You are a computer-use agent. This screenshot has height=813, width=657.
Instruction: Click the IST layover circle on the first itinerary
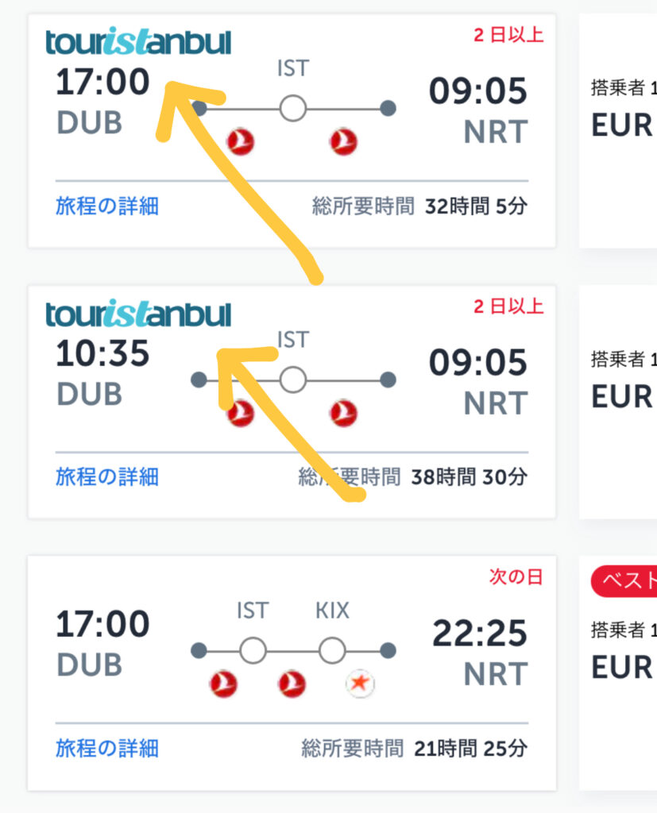coord(293,106)
